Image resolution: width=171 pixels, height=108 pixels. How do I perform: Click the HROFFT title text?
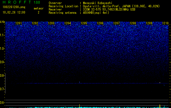[17, 2]
